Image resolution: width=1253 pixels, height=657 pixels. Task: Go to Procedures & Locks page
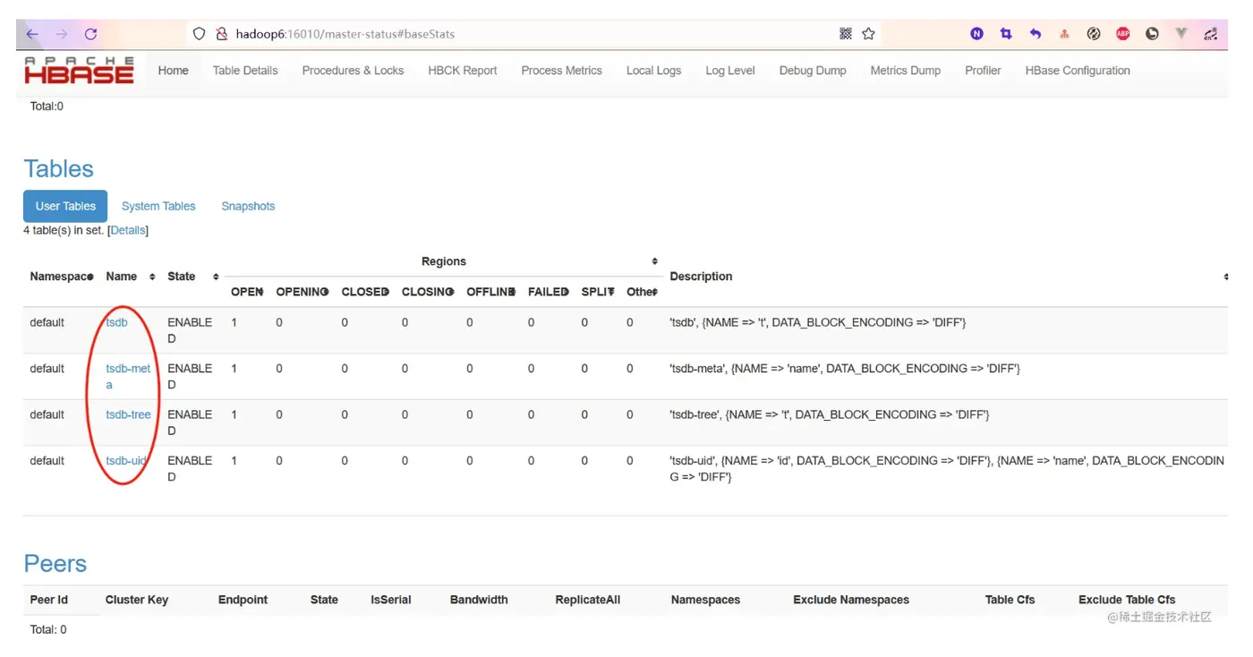click(x=353, y=71)
